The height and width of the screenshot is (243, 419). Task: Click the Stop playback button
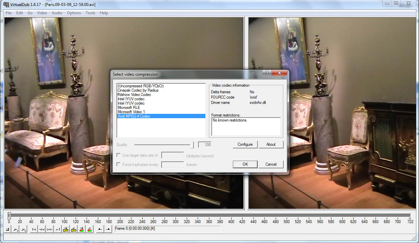8,229
